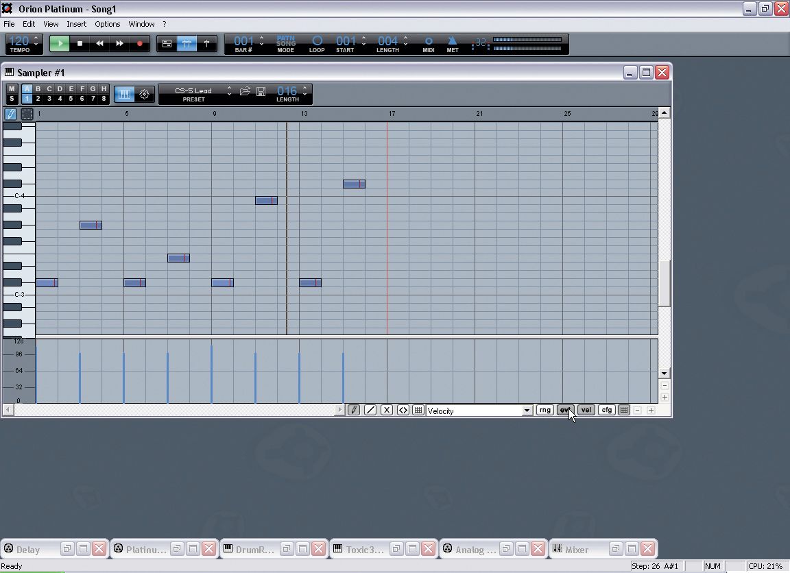The height and width of the screenshot is (573, 790).
Task: Stop playback with the Stop button
Action: point(80,43)
